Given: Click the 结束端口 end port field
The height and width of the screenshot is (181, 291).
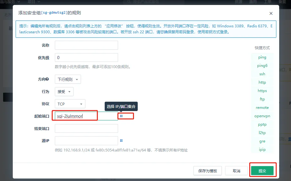Looking at the screenshot, I should click(86, 128).
